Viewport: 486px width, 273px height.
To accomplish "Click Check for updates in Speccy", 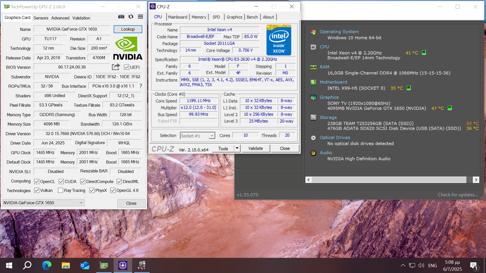I will pos(458,195).
